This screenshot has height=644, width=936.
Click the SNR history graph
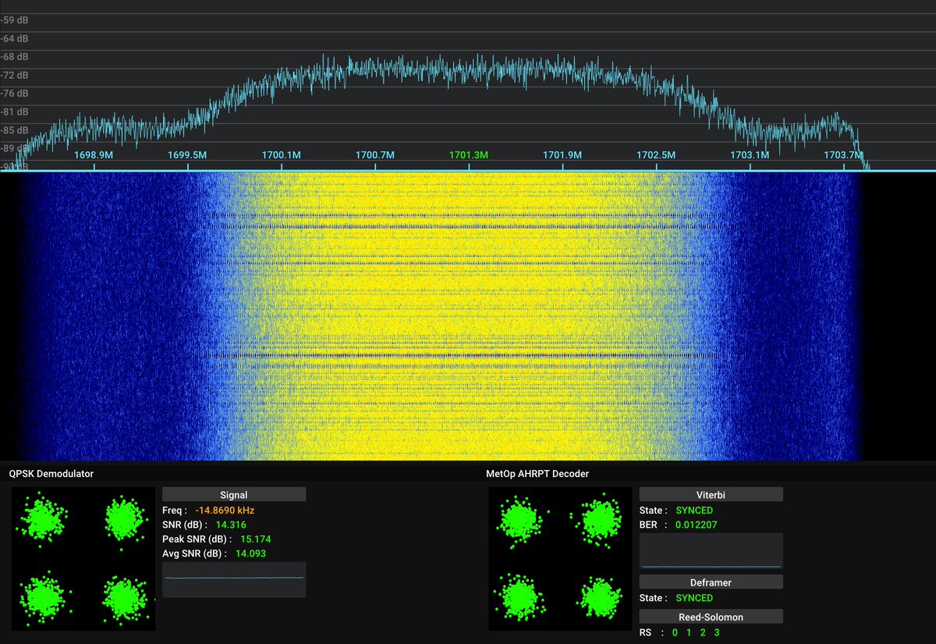(x=234, y=579)
